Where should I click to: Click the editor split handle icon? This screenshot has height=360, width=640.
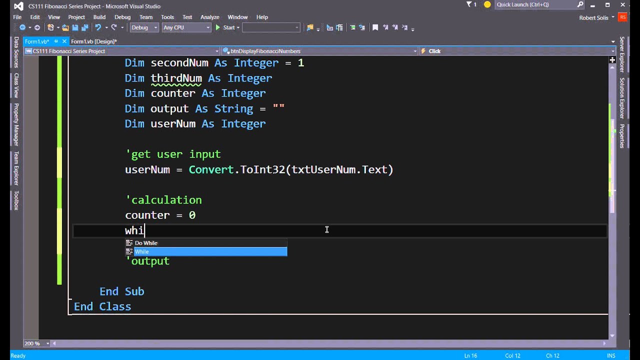(612, 60)
